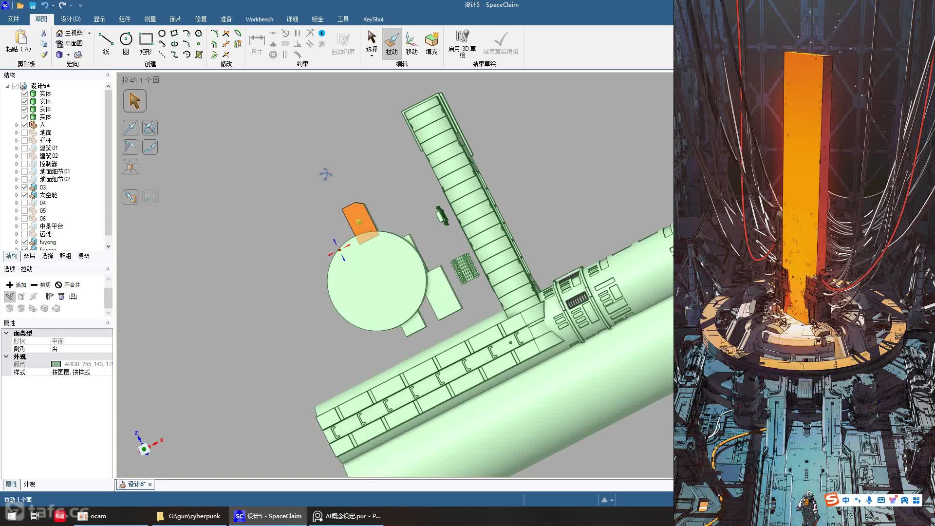Collapse the 设计5 root tree node
This screenshot has height=526, width=935.
(8, 86)
